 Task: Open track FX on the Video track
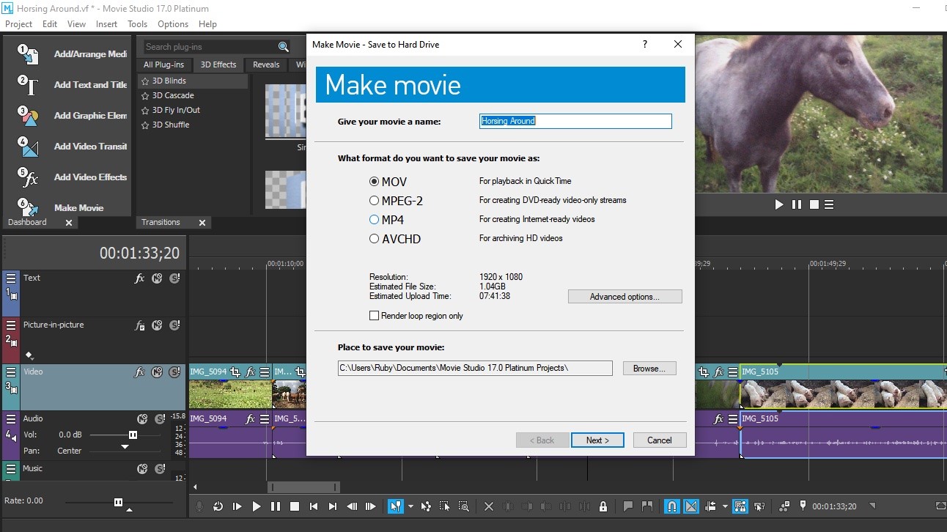click(x=139, y=372)
